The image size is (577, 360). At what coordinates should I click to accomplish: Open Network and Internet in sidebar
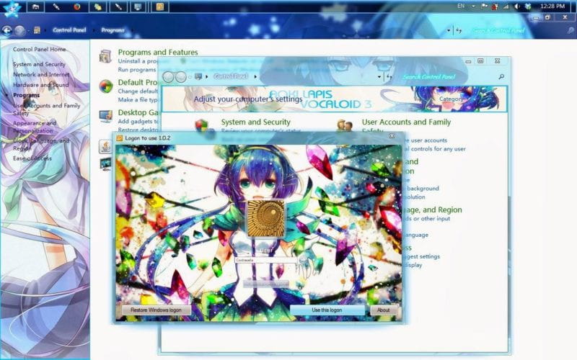(x=41, y=74)
